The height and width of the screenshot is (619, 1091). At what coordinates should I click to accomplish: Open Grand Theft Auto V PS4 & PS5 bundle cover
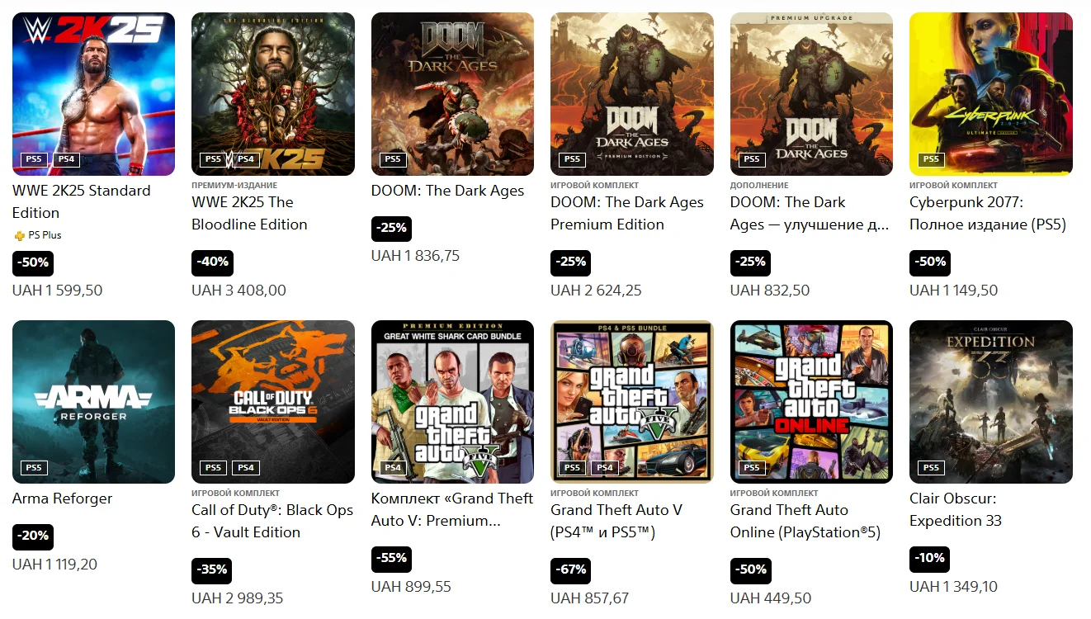pyautogui.click(x=631, y=401)
